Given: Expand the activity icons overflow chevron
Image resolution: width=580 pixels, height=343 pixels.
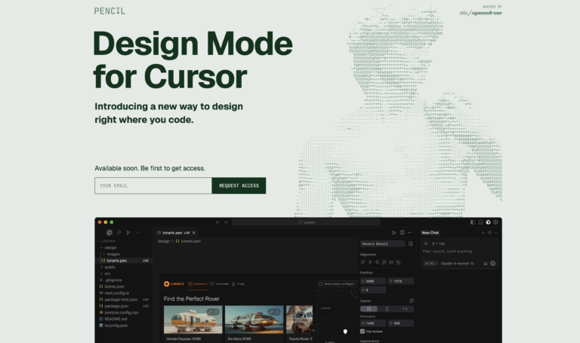Looking at the screenshot, I should coord(137,233).
